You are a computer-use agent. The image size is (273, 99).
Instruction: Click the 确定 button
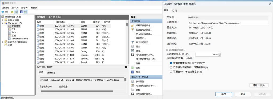[x=224, y=94]
